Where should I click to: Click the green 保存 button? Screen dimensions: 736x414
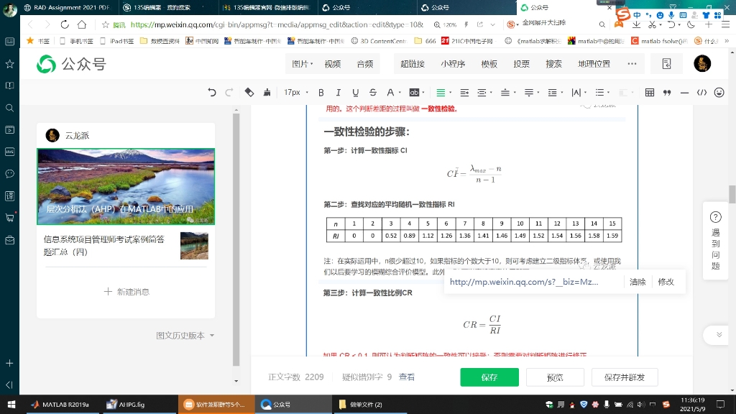pos(489,377)
